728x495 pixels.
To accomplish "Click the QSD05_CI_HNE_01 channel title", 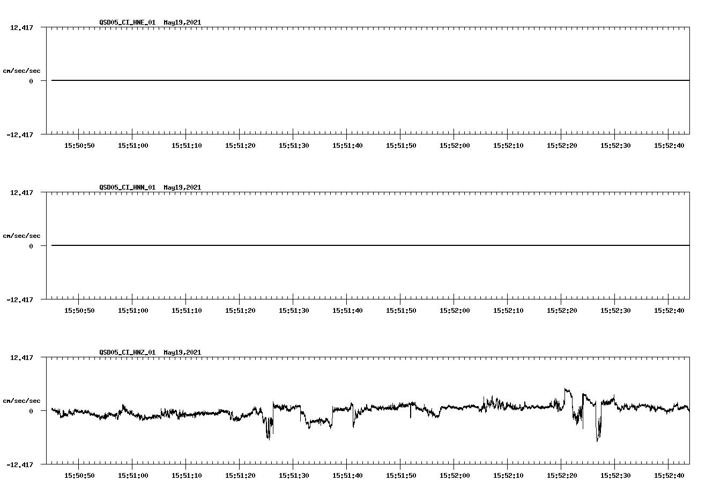I will tap(126, 23).
